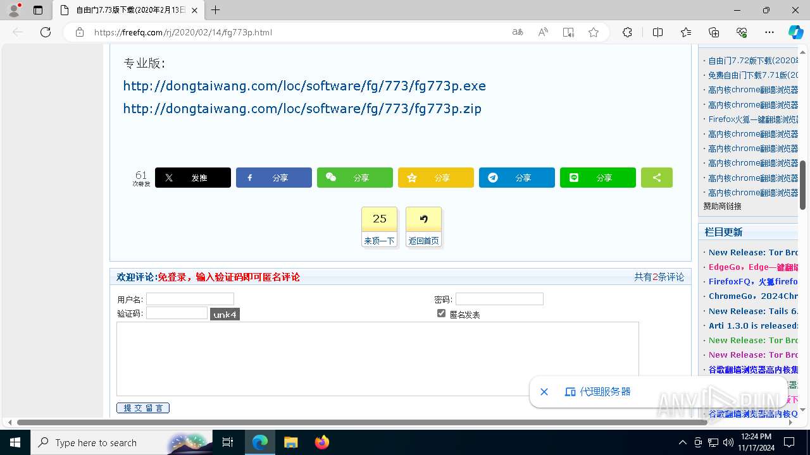Close the 自由门7.73版下载 tab
This screenshot has height=455, width=810.
(x=195, y=10)
